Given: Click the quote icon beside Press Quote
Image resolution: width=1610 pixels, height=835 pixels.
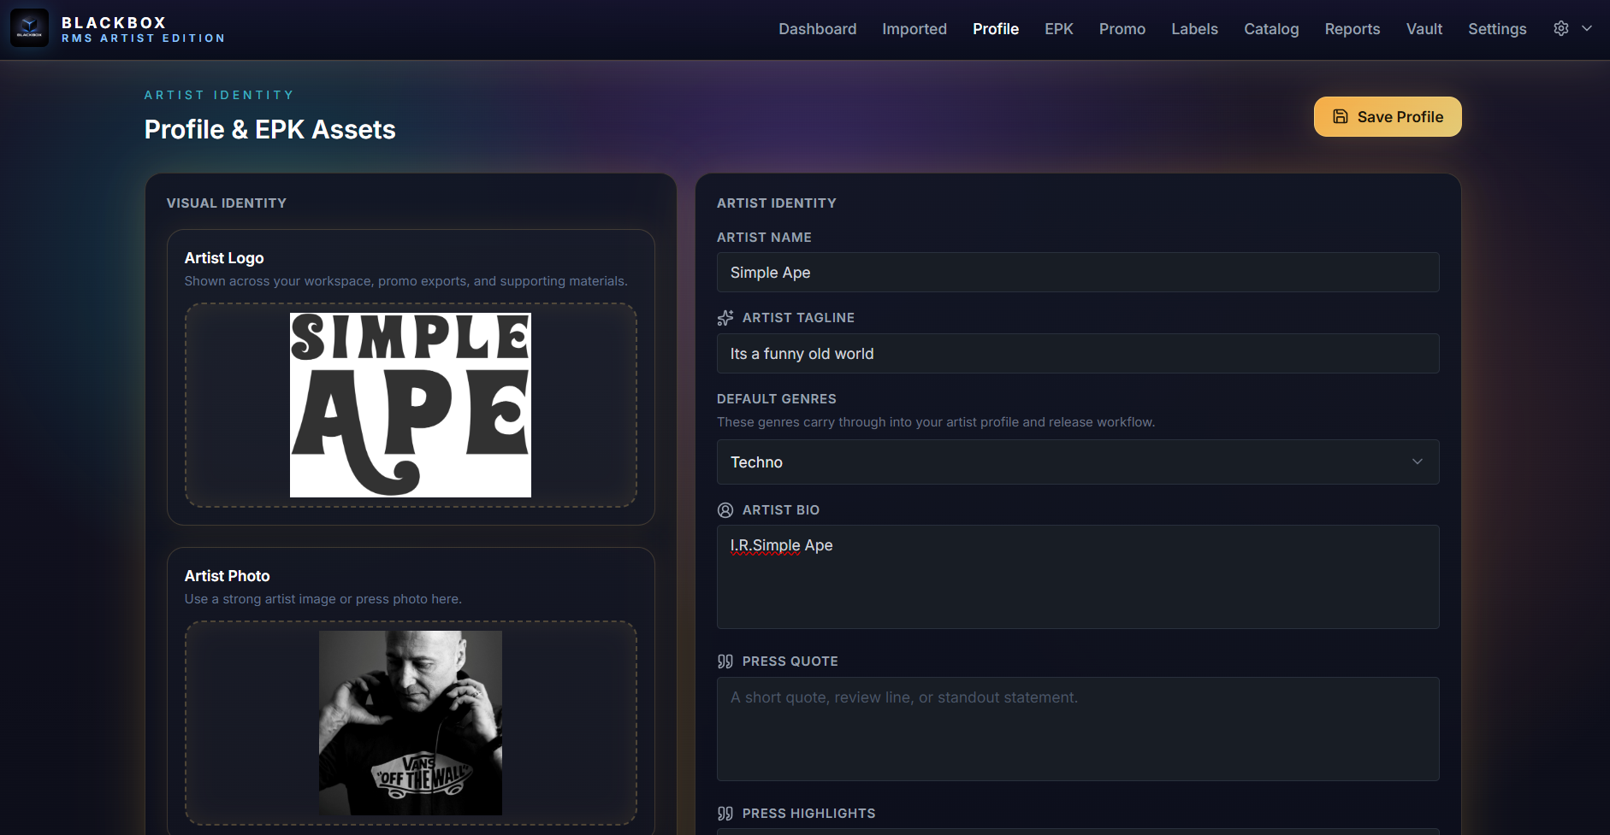Looking at the screenshot, I should pyautogui.click(x=725, y=661).
